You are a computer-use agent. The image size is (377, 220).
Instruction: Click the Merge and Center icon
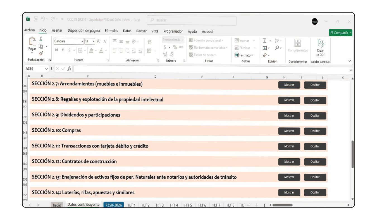click(x=149, y=51)
